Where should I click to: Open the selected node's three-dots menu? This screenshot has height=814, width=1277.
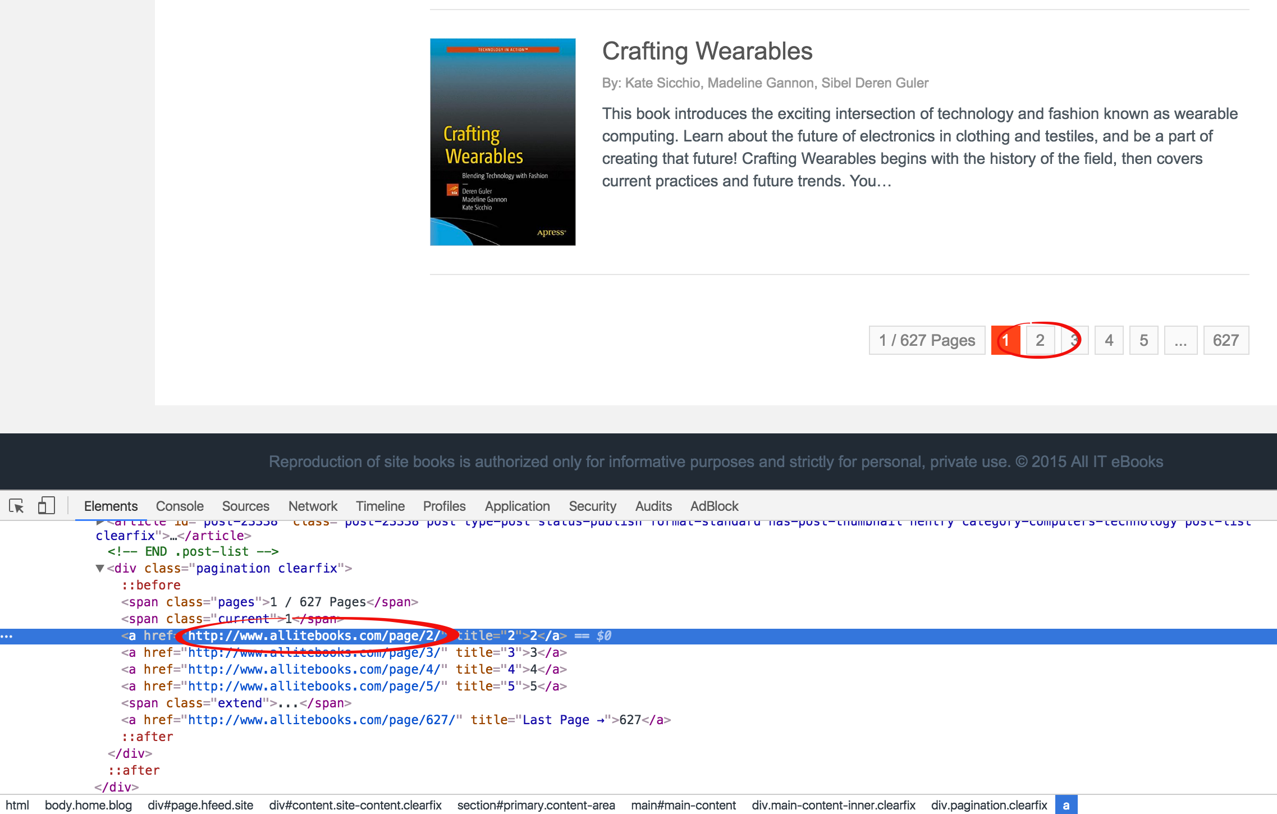7,636
